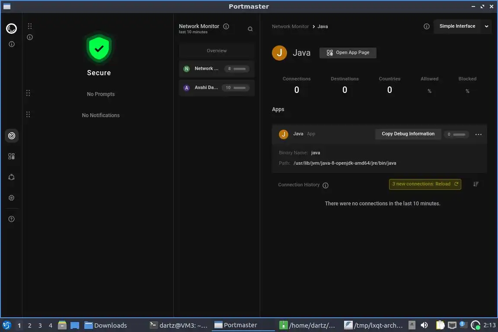The image size is (498, 332).
Task: Click the java binary path text
Action: (345, 163)
